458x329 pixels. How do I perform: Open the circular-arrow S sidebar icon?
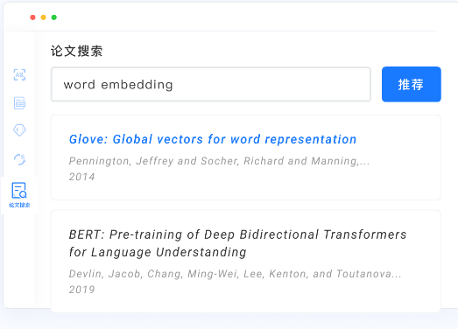(19, 159)
